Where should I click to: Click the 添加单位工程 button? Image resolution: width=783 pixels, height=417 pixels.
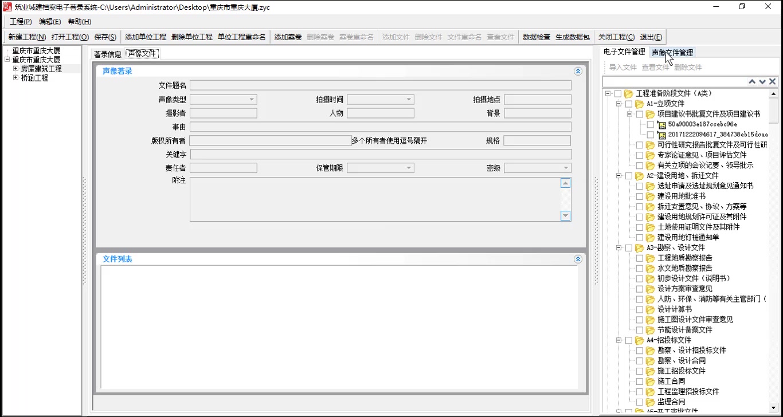pyautogui.click(x=146, y=37)
